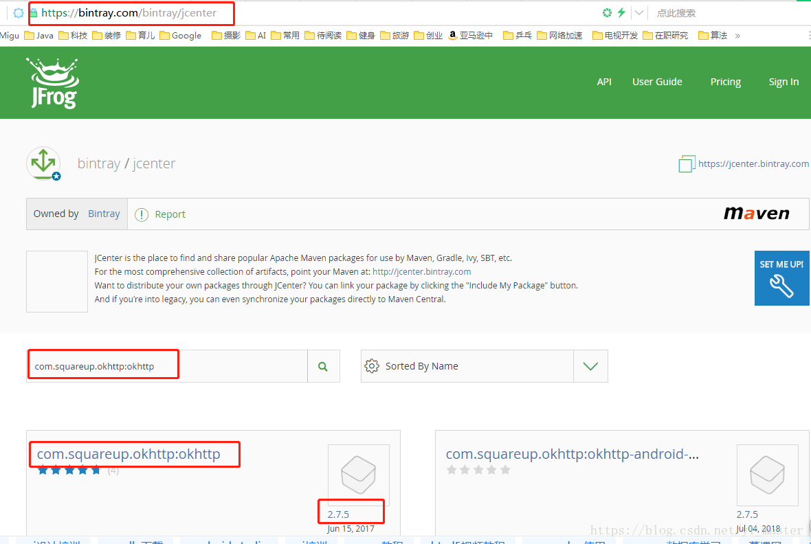Open the 创业 bookmark folder
This screenshot has width=811, height=544.
coord(429,35)
